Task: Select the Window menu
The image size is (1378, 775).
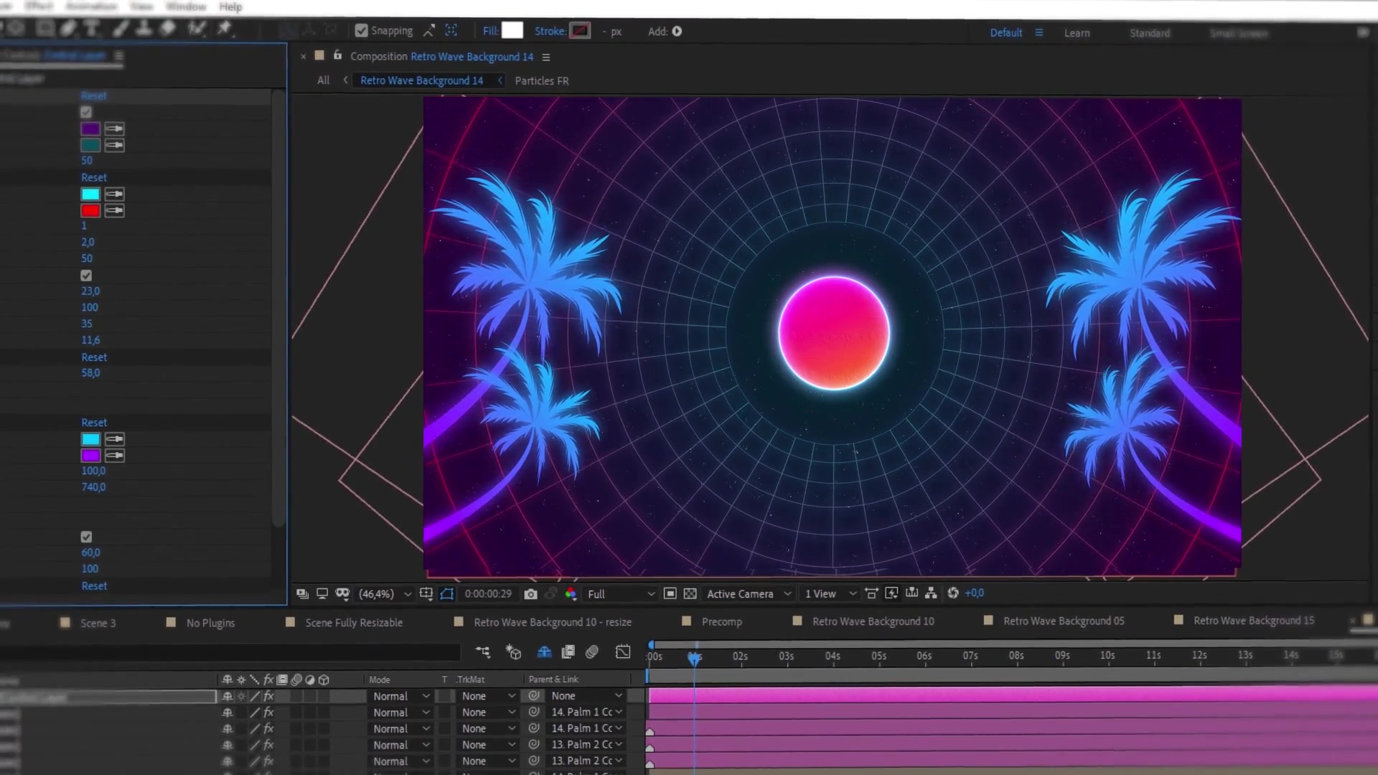Action: (185, 6)
